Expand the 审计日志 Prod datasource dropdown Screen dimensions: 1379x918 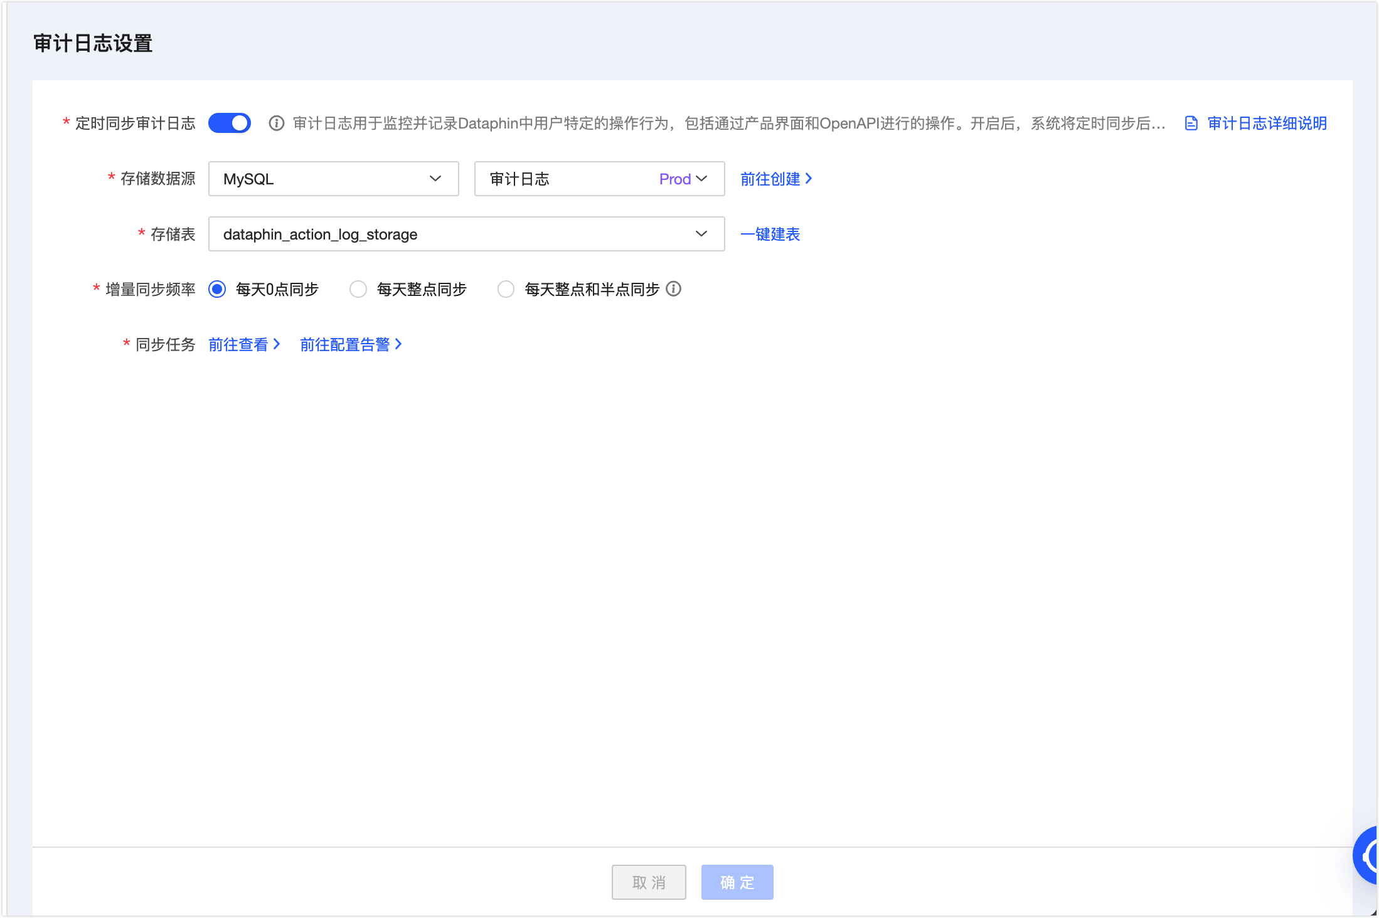click(x=599, y=179)
